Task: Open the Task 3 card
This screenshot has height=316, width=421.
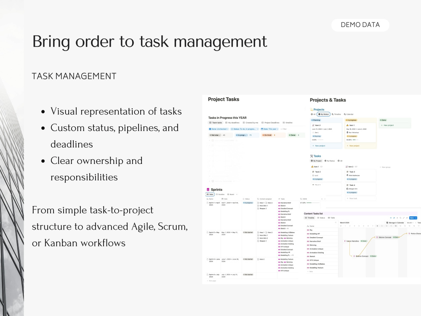Action: pos(361,175)
